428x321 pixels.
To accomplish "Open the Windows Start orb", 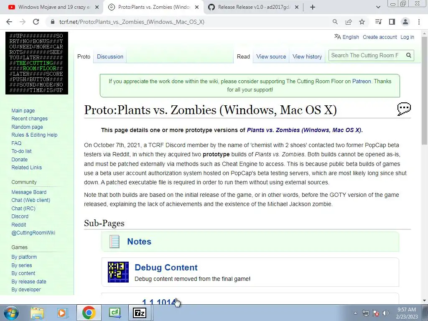I will (x=11, y=313).
